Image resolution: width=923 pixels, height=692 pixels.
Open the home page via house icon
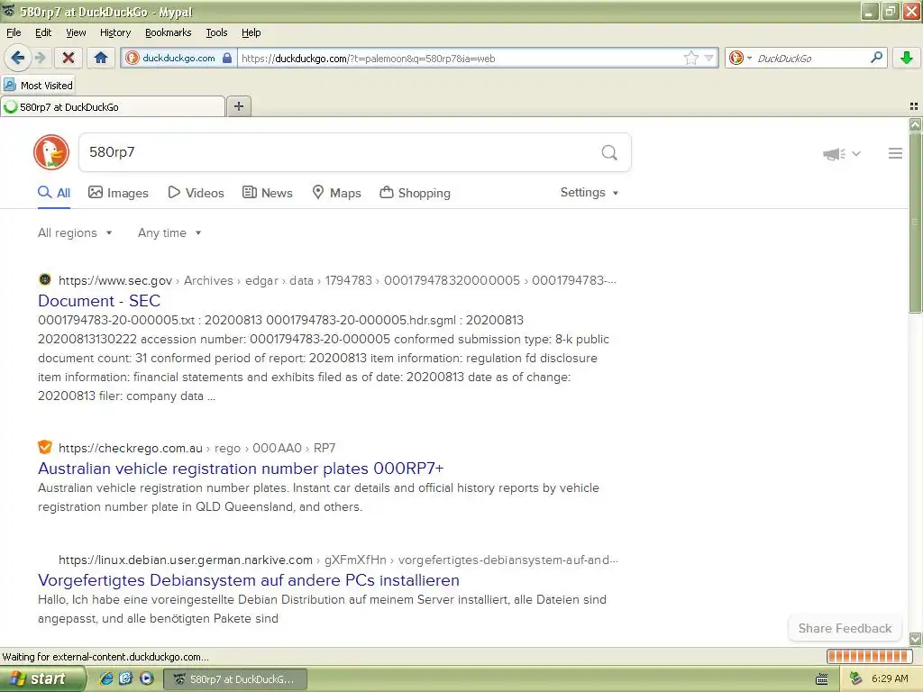pyautogui.click(x=101, y=58)
